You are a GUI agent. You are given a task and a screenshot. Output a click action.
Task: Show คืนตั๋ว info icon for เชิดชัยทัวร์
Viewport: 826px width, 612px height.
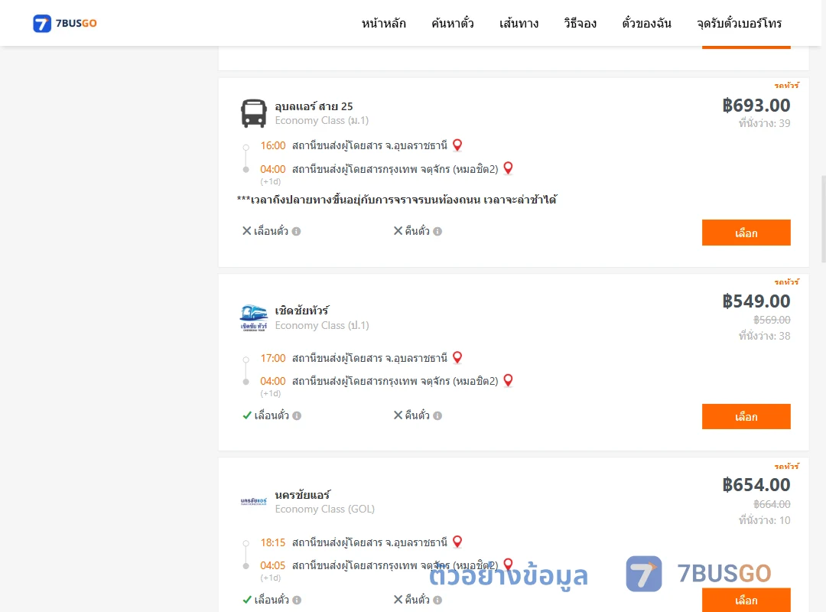(437, 416)
